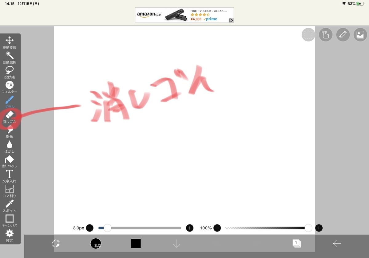Tap the Amazon Fire TV Stick ad
Viewport: 369px width, 258px height.
click(184, 15)
